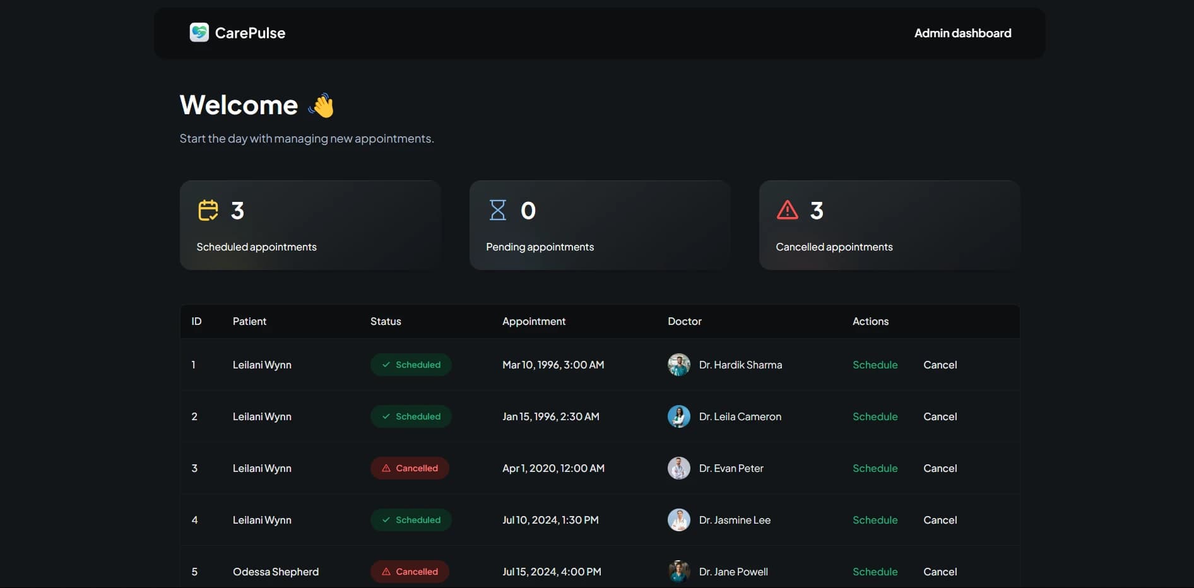Schedule the Dr. Evan Peter appointment
Viewport: 1194px width, 588px height.
[x=875, y=468]
